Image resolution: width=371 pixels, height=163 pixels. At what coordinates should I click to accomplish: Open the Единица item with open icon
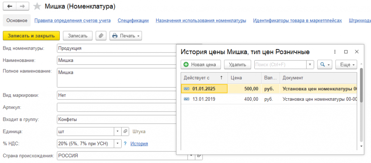(125, 131)
